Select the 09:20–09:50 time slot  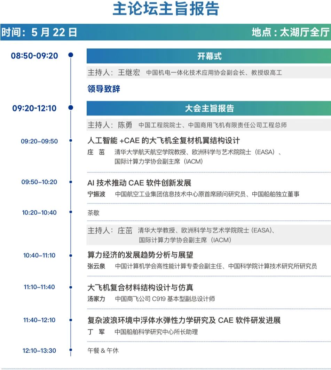[x=39, y=141]
